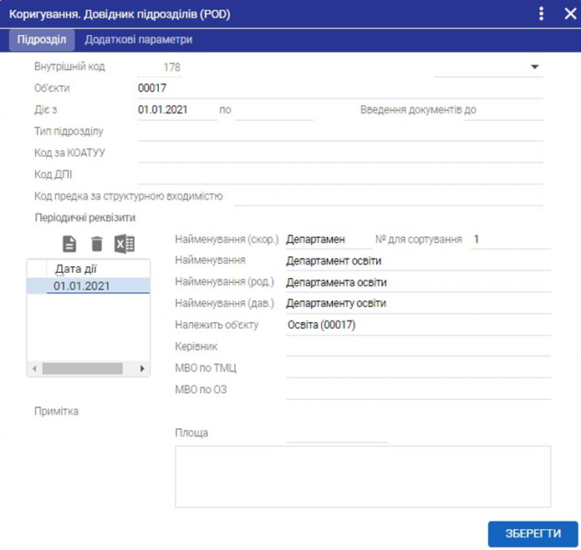Close the Коригування dialog window
Image resolution: width=581 pixels, height=550 pixels.
[566, 14]
